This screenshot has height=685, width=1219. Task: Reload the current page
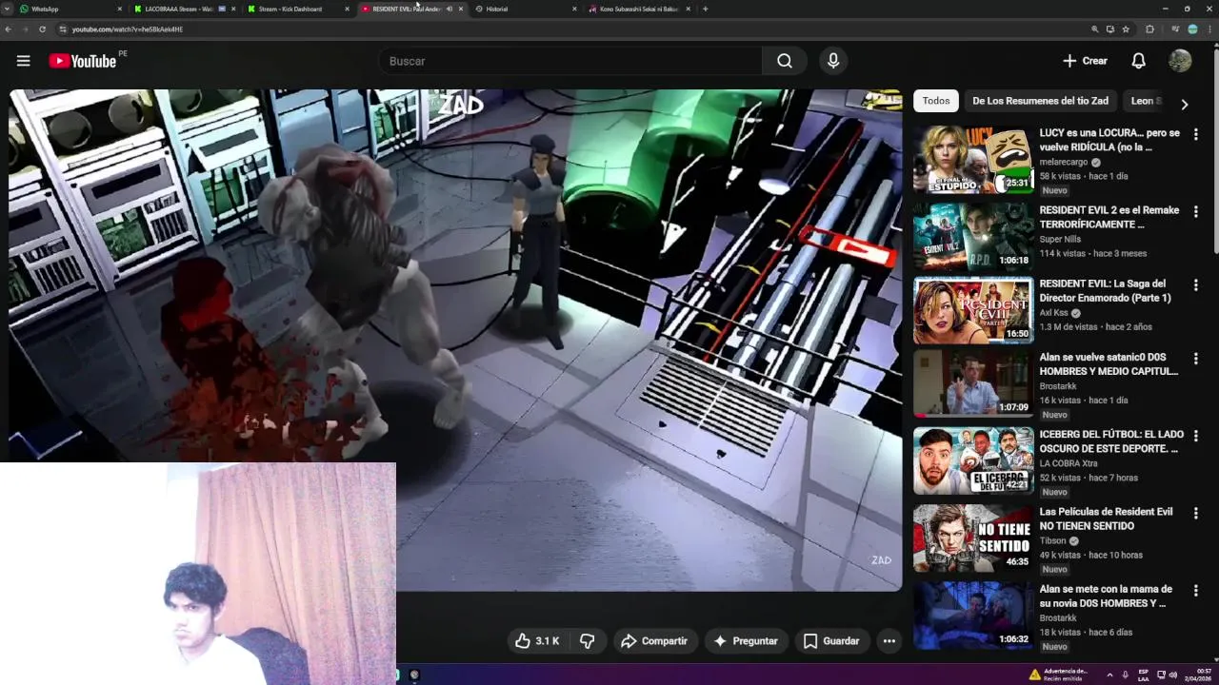coord(42,29)
